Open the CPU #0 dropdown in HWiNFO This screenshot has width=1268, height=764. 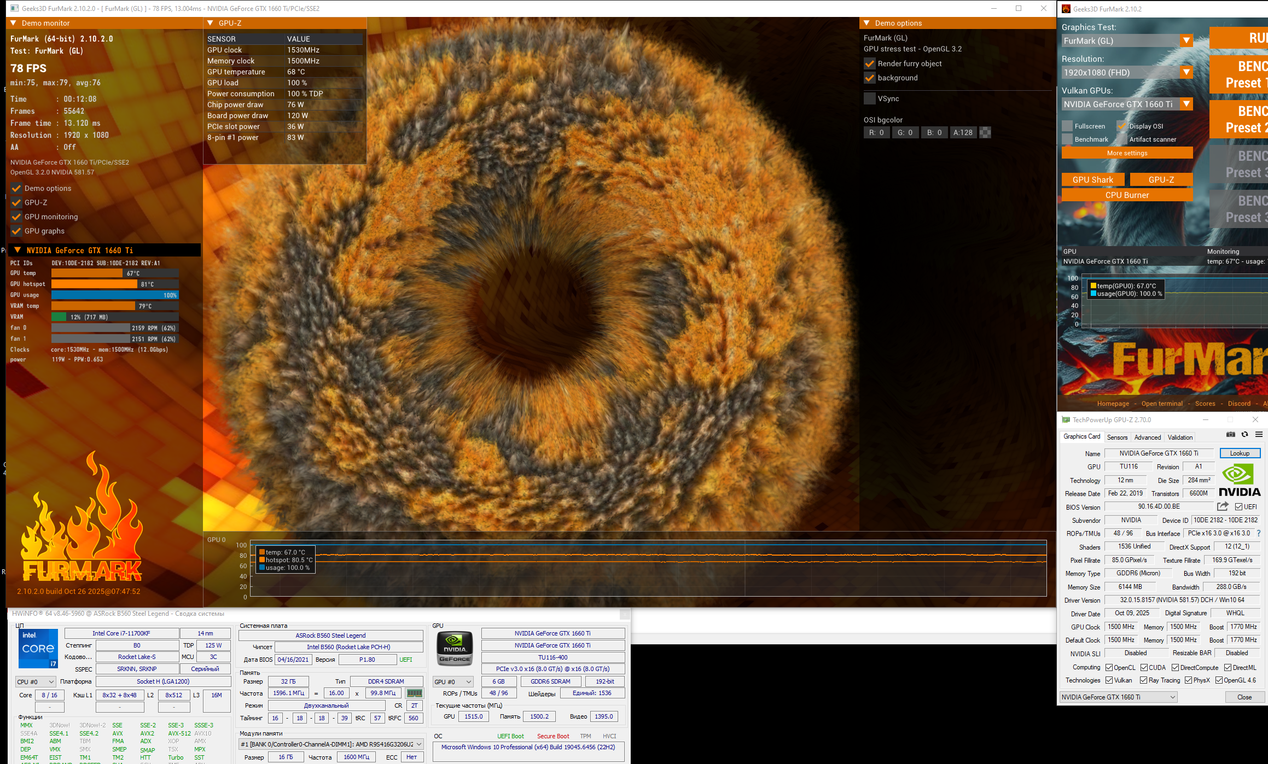point(36,682)
